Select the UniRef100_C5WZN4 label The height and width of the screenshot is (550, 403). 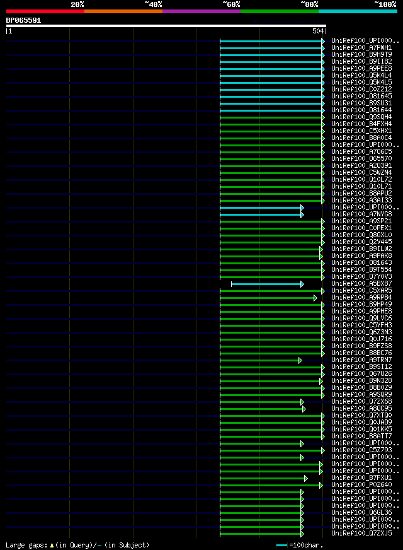tap(361, 173)
